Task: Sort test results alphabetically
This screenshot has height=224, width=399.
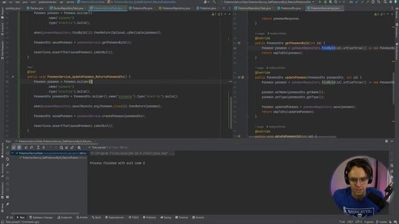Action: coord(26,147)
